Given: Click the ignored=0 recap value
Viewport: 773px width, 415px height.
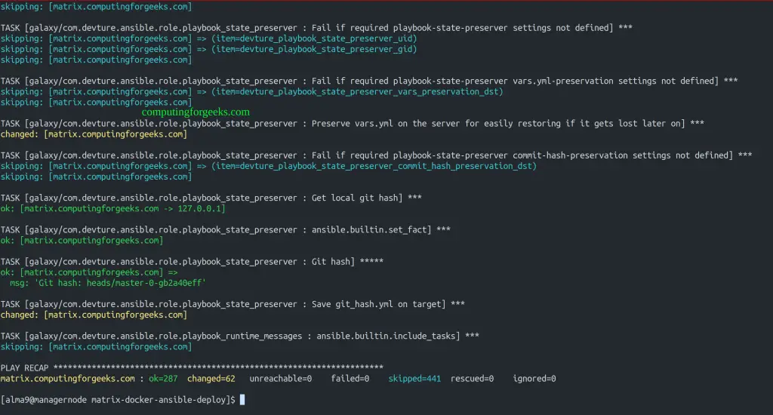Looking at the screenshot, I should (534, 379).
